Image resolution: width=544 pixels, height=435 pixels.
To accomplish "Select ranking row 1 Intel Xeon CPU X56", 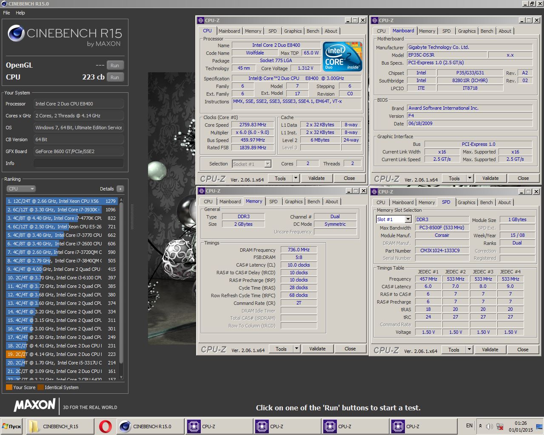I will click(x=62, y=201).
